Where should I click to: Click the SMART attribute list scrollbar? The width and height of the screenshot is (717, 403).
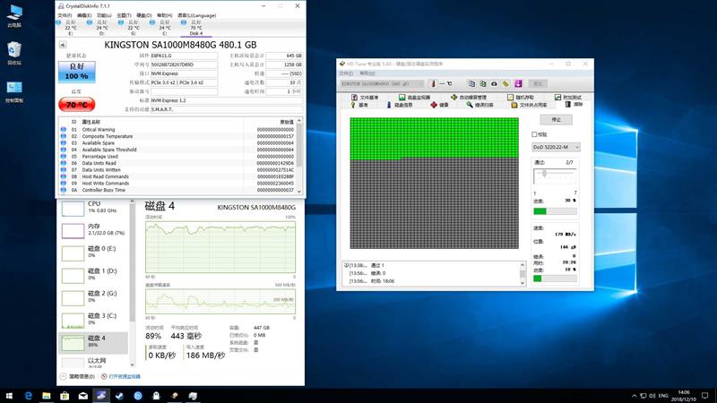299,156
